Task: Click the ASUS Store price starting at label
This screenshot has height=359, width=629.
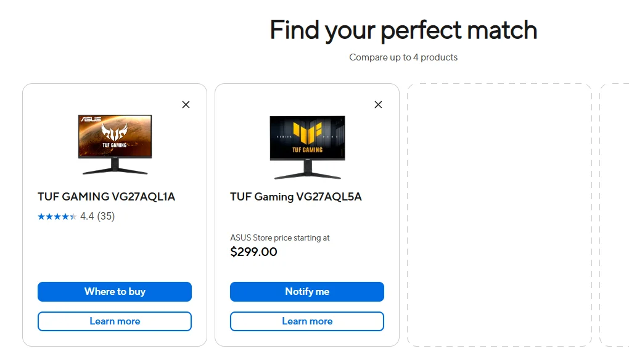Action: coord(280,237)
